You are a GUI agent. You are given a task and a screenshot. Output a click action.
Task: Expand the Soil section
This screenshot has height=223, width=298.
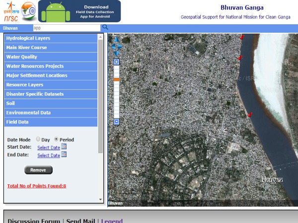pyautogui.click(x=51, y=103)
